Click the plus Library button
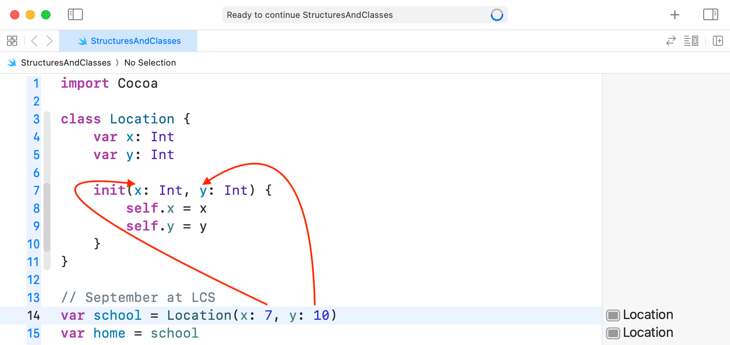The image size is (730, 345). coord(674,15)
